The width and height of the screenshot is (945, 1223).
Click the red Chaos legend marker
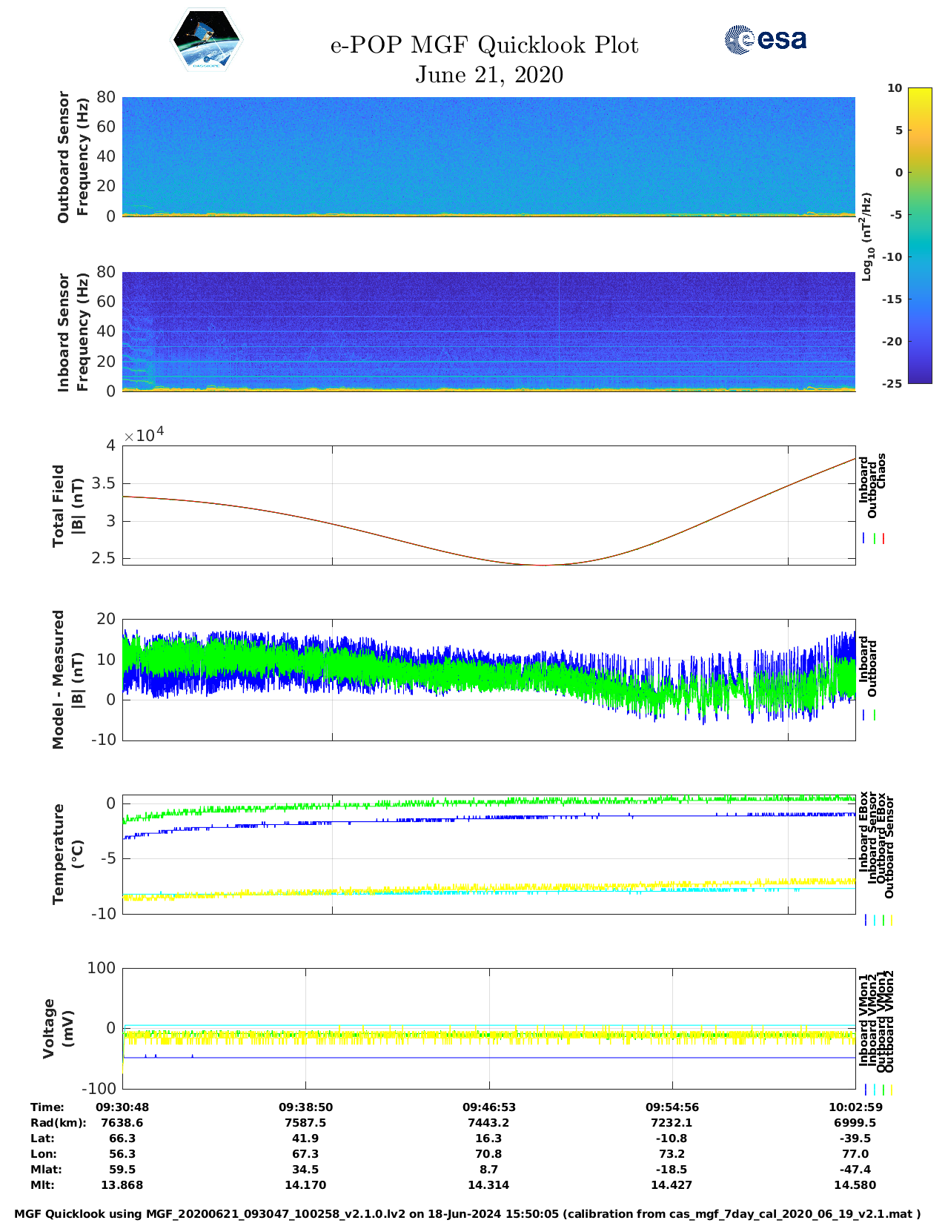pos(883,539)
